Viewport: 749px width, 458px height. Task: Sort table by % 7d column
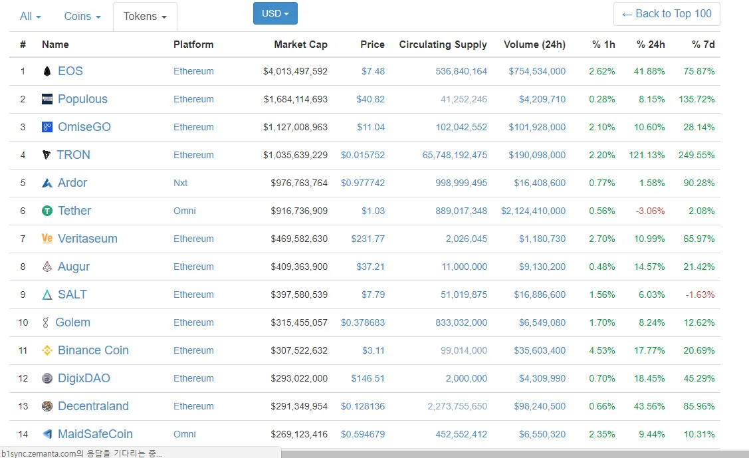click(x=703, y=45)
